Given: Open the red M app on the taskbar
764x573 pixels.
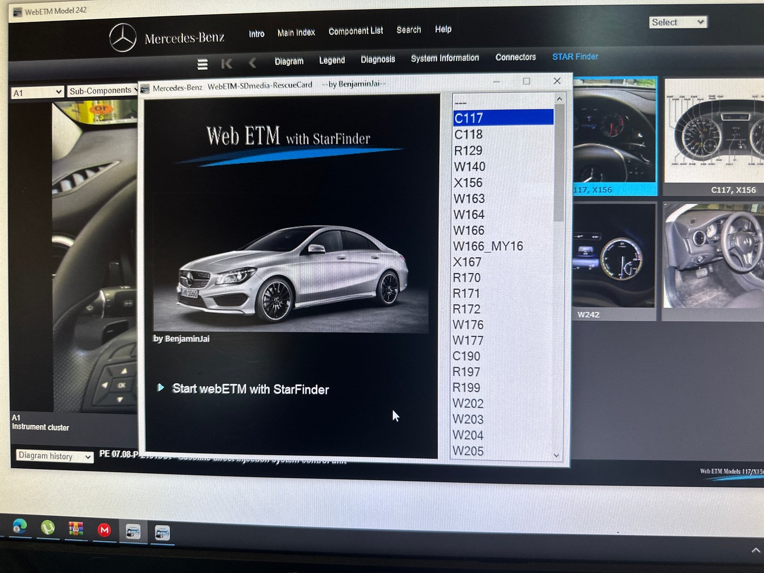Looking at the screenshot, I should (x=104, y=530).
